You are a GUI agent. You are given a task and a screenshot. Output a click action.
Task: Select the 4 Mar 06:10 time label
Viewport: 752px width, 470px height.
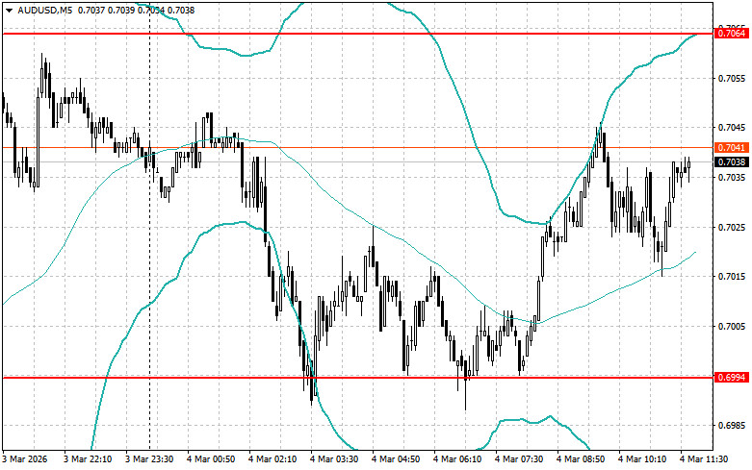click(x=457, y=459)
